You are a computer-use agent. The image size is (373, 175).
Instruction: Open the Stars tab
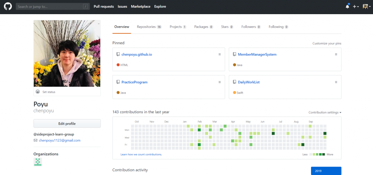[x=227, y=27]
